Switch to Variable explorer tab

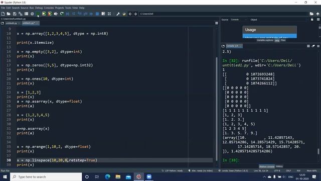click(265, 40)
